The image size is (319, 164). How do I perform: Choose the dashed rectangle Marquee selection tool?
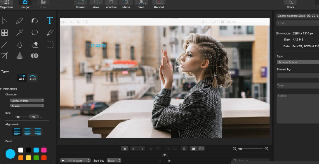(50, 44)
